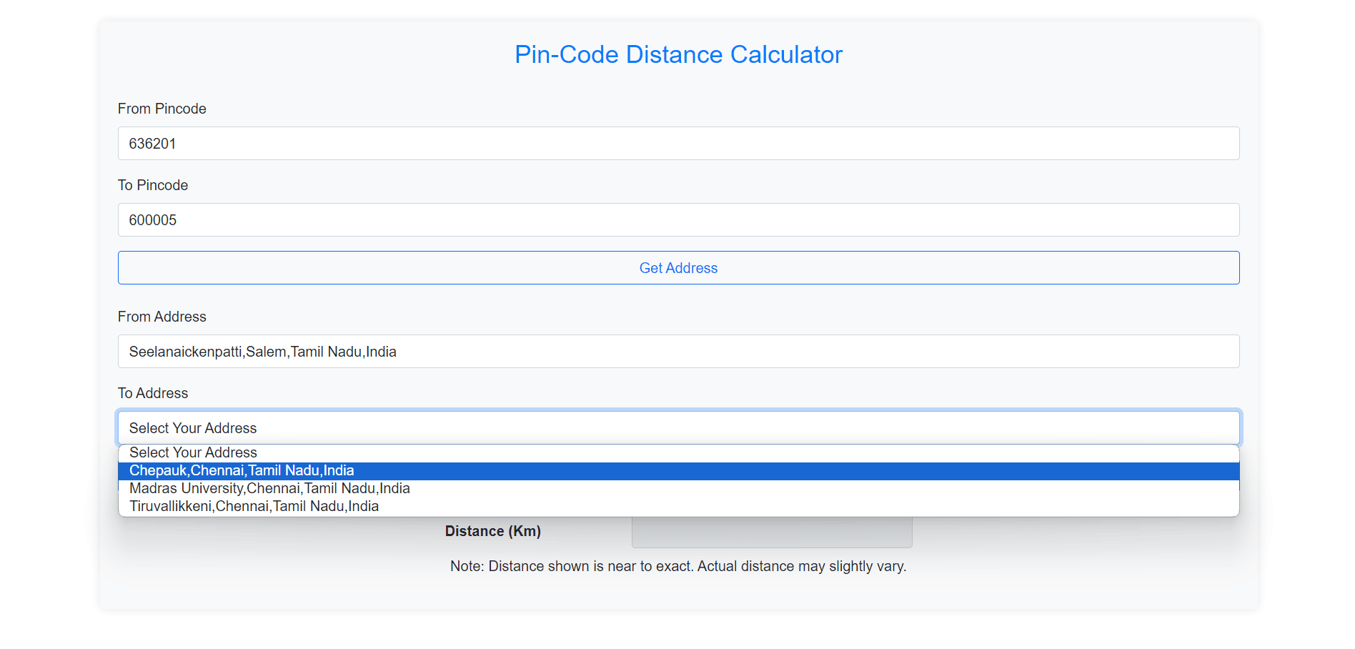
Task: Click the Seelanaickenpatti, Salem address text
Action: click(x=262, y=352)
